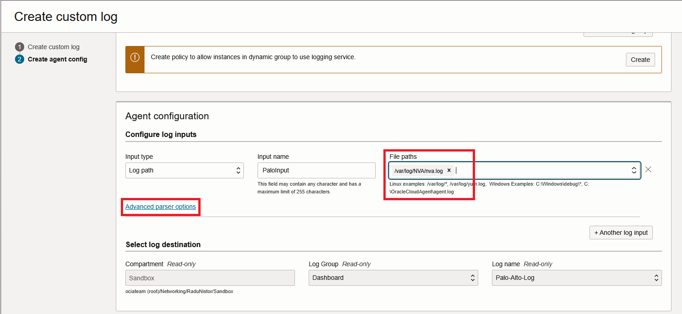Select the Create agent config step label

[57, 59]
